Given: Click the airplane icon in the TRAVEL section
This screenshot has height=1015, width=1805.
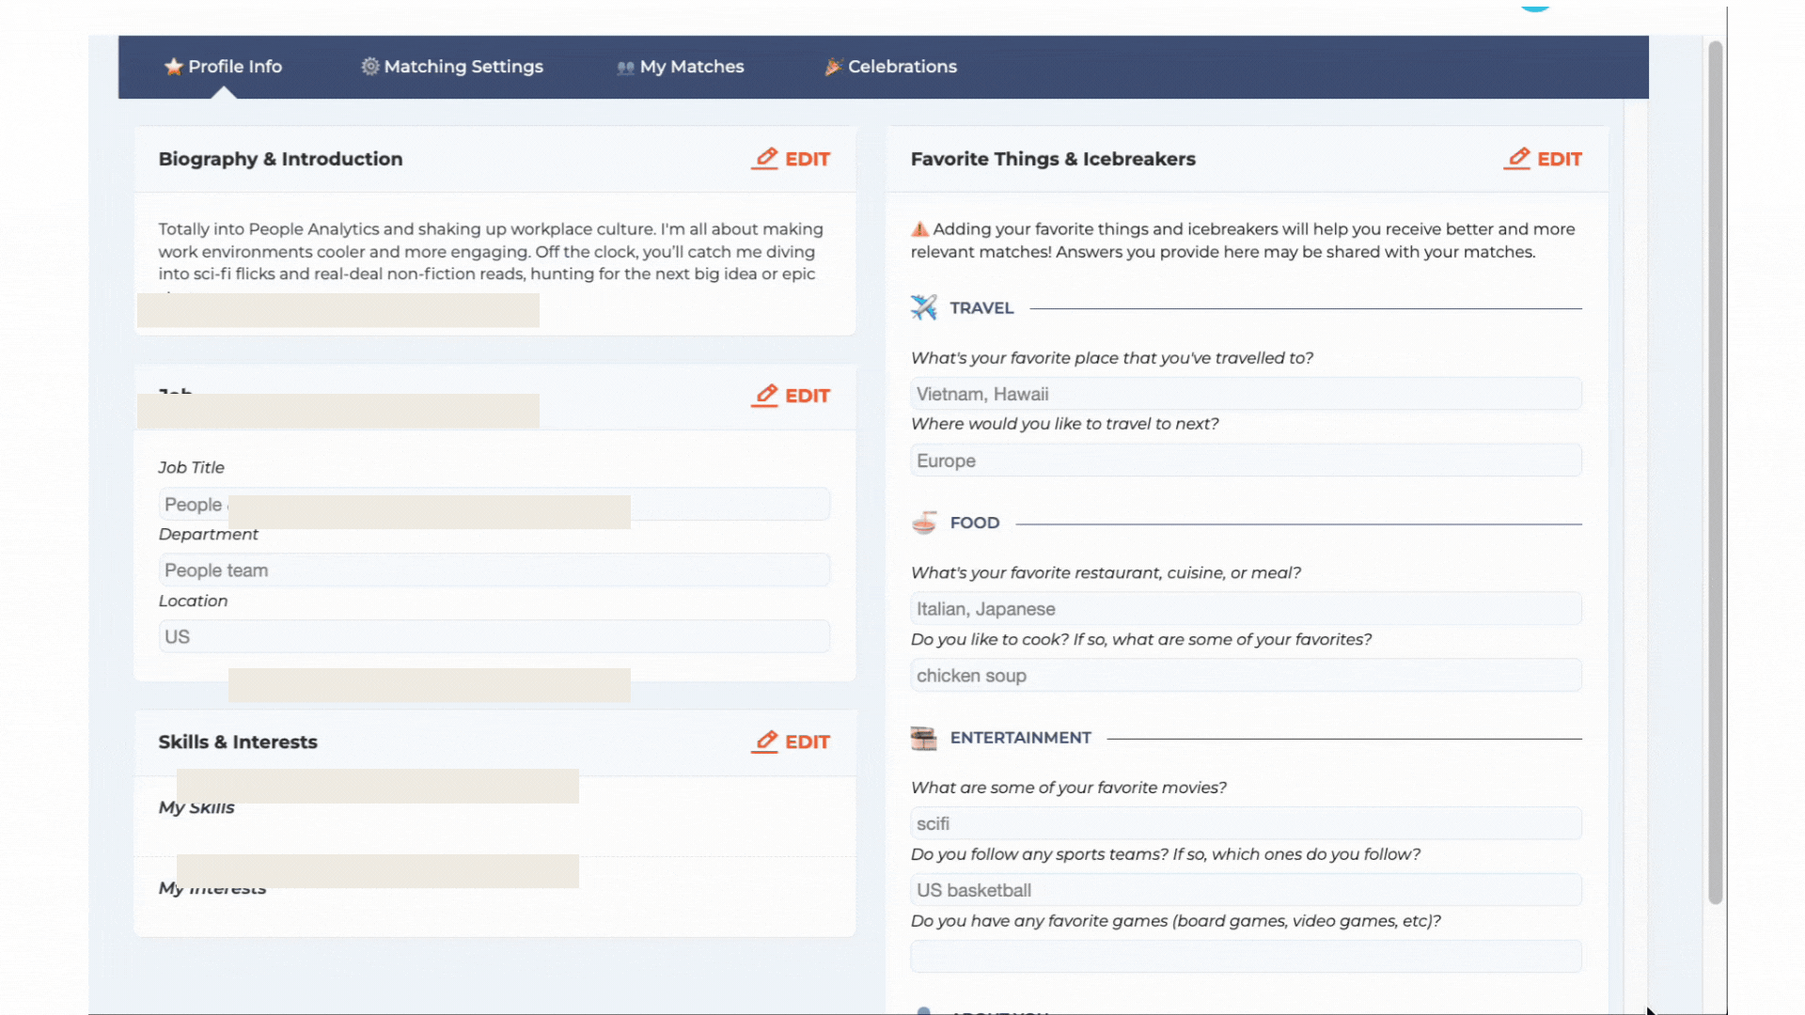Looking at the screenshot, I should pyautogui.click(x=924, y=307).
